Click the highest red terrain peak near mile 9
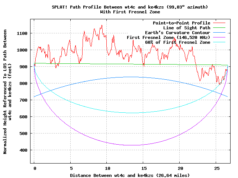 click(x=102, y=25)
